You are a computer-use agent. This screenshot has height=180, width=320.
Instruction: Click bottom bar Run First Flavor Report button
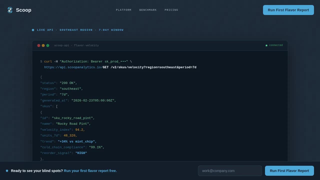tap(289, 171)
